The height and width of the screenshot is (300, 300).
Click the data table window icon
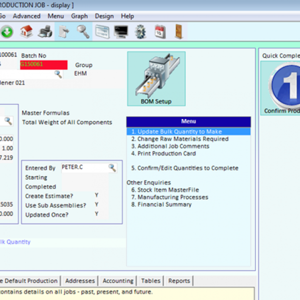tap(102, 31)
